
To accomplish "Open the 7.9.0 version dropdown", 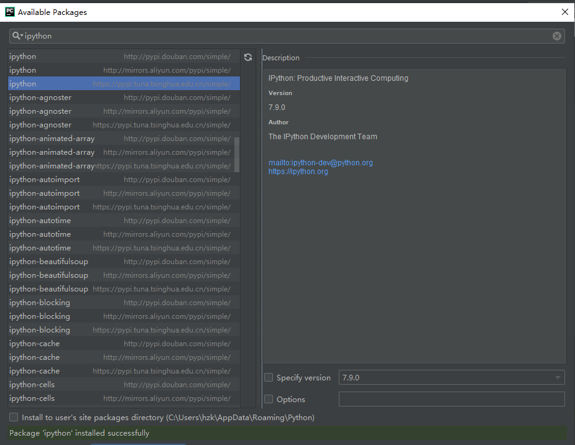I will pyautogui.click(x=451, y=377).
